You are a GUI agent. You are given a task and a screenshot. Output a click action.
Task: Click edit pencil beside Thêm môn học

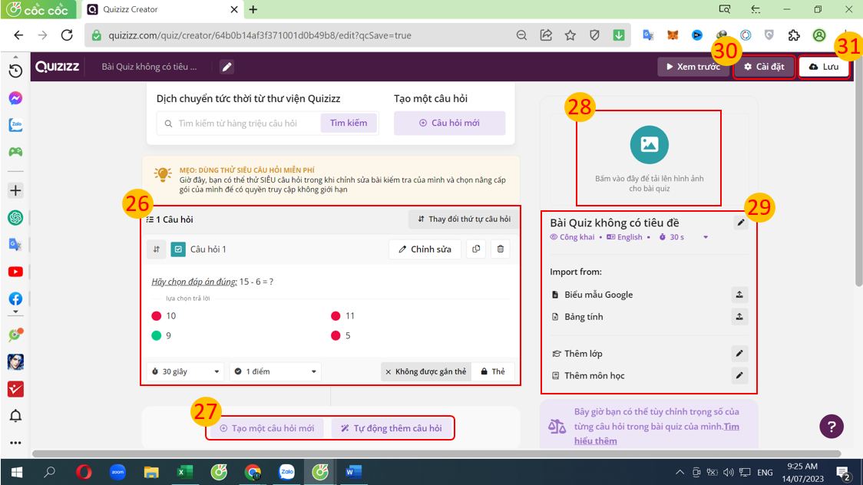point(739,376)
